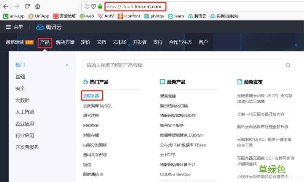Open tracking protection shield icon

tap(93, 6)
